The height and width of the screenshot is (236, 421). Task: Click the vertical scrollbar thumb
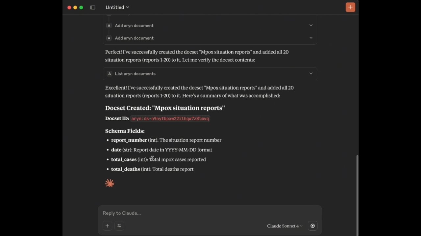tap(357, 193)
